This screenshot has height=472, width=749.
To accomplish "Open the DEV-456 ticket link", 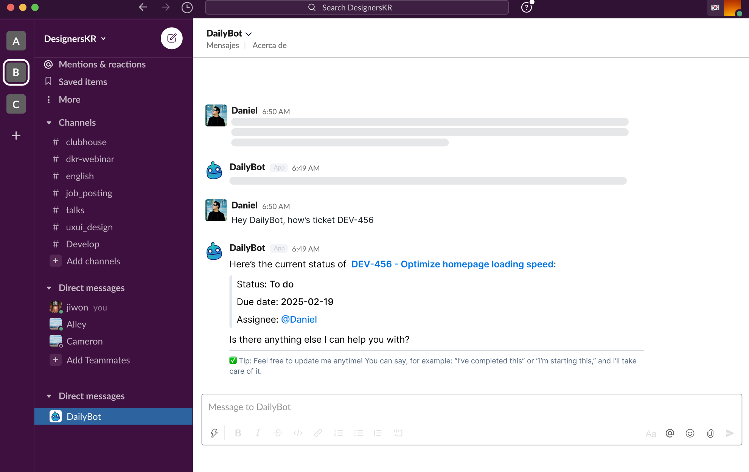I will click(452, 264).
